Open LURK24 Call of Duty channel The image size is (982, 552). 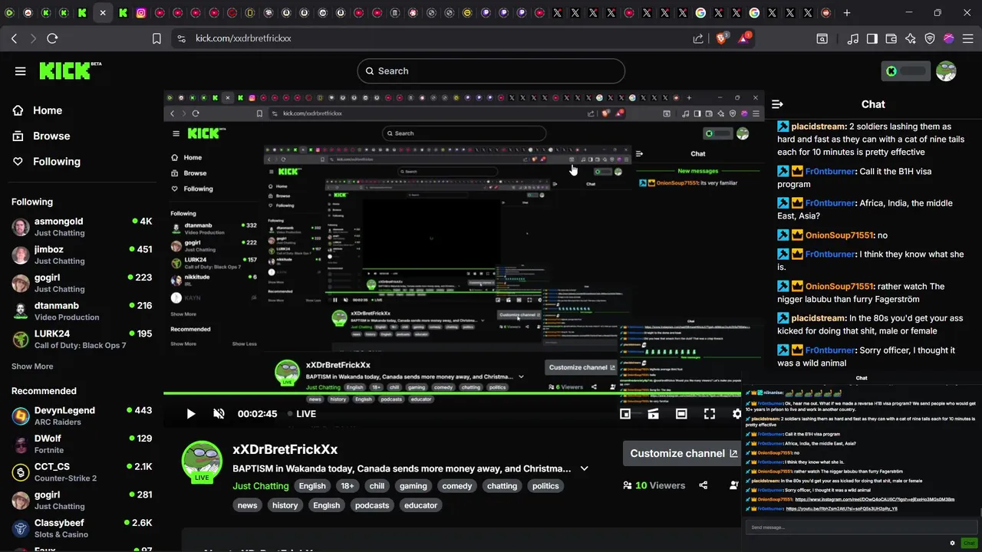(81, 340)
